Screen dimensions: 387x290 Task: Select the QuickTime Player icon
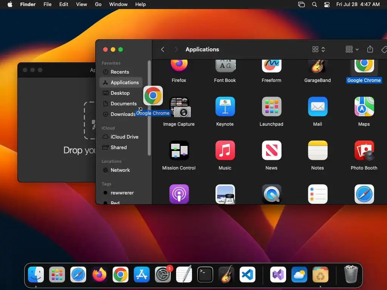(x=271, y=194)
